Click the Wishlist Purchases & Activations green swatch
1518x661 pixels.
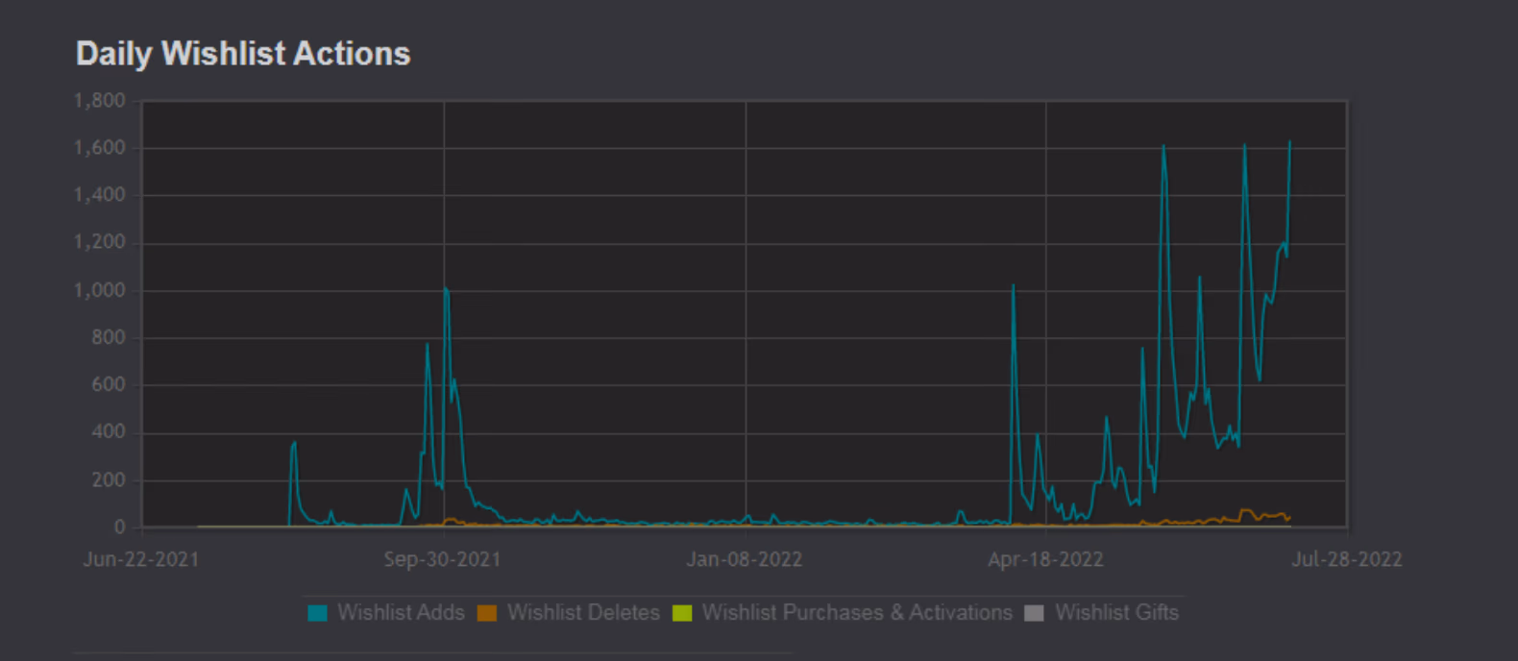(x=682, y=613)
